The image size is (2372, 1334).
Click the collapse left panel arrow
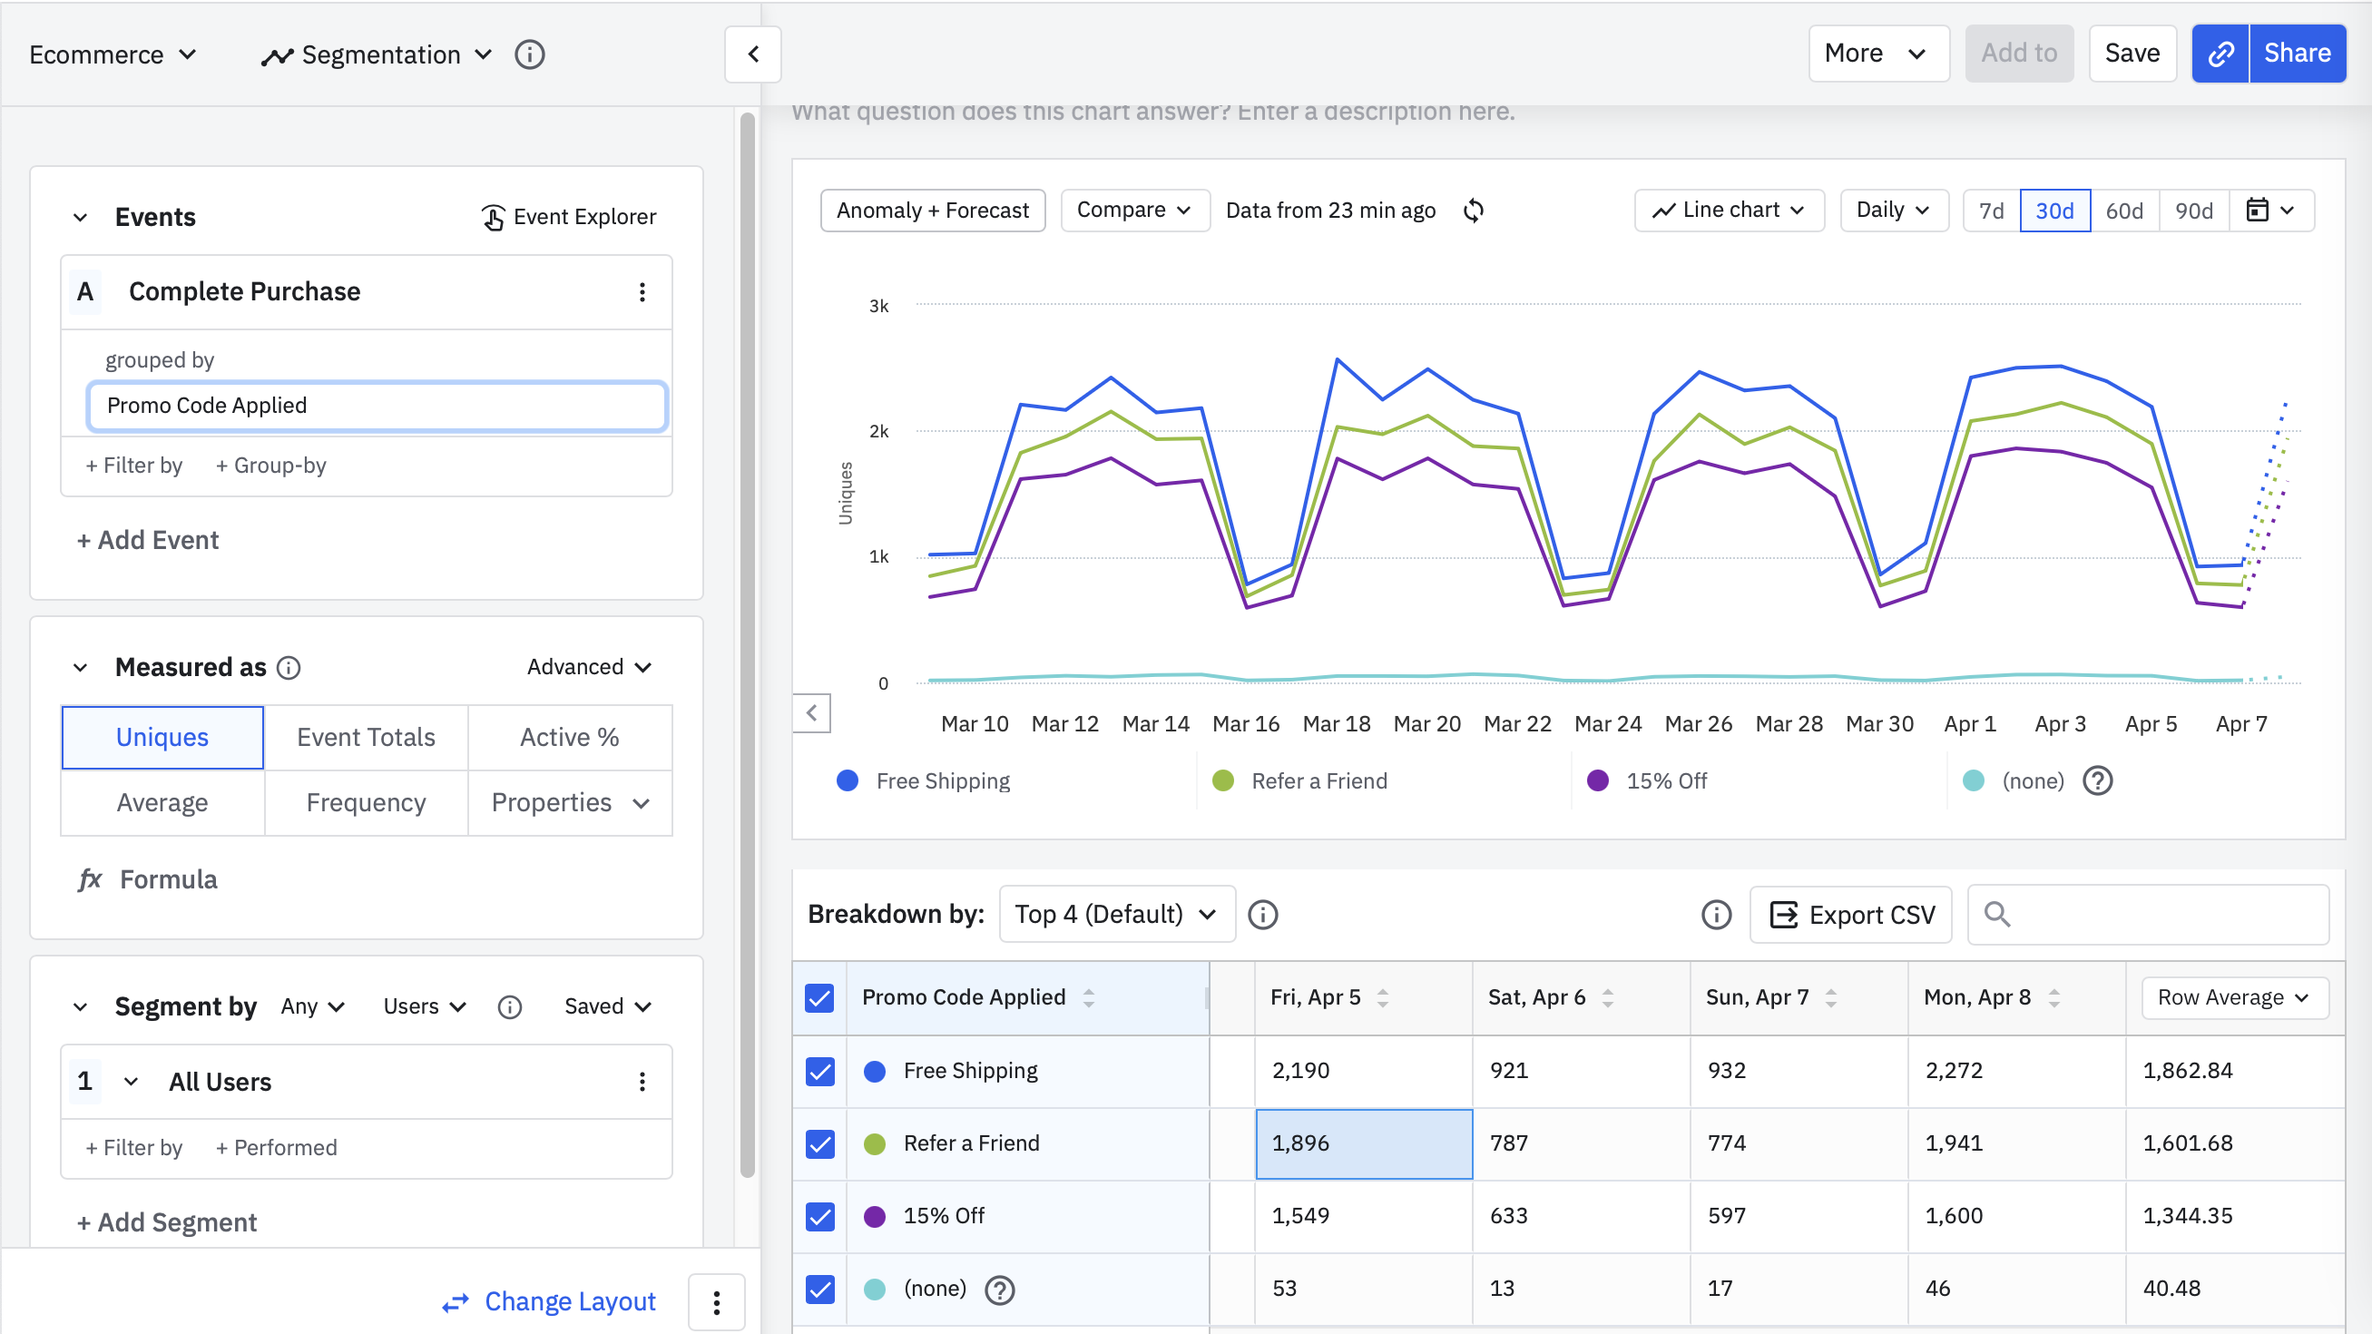tap(752, 54)
